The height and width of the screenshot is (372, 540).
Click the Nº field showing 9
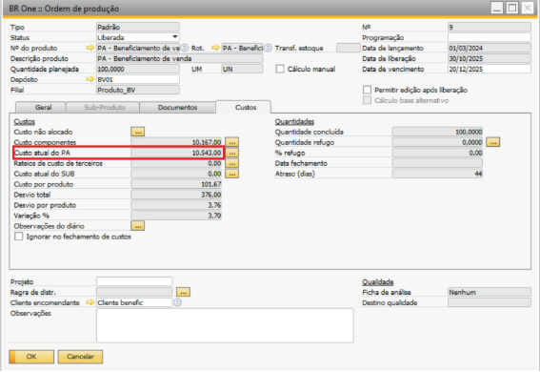point(490,27)
